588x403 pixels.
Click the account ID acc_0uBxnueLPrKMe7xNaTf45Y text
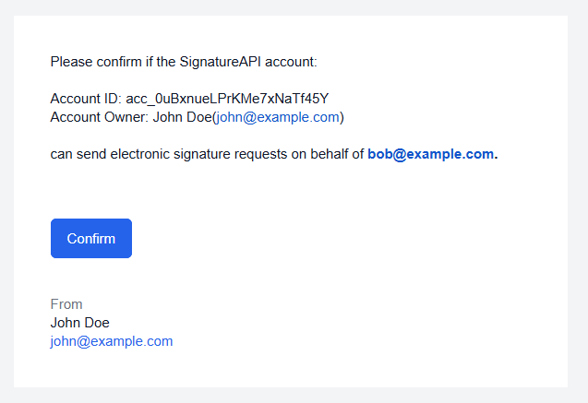pyautogui.click(x=227, y=99)
